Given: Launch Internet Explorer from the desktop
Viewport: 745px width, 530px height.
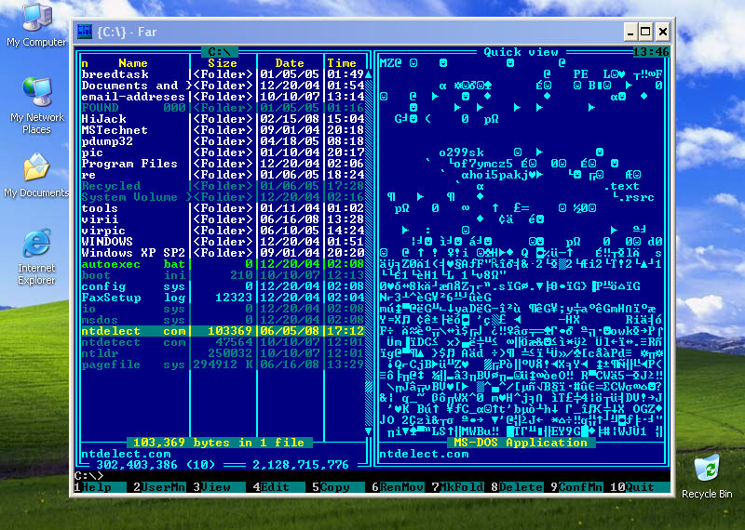Looking at the screenshot, I should [x=36, y=257].
